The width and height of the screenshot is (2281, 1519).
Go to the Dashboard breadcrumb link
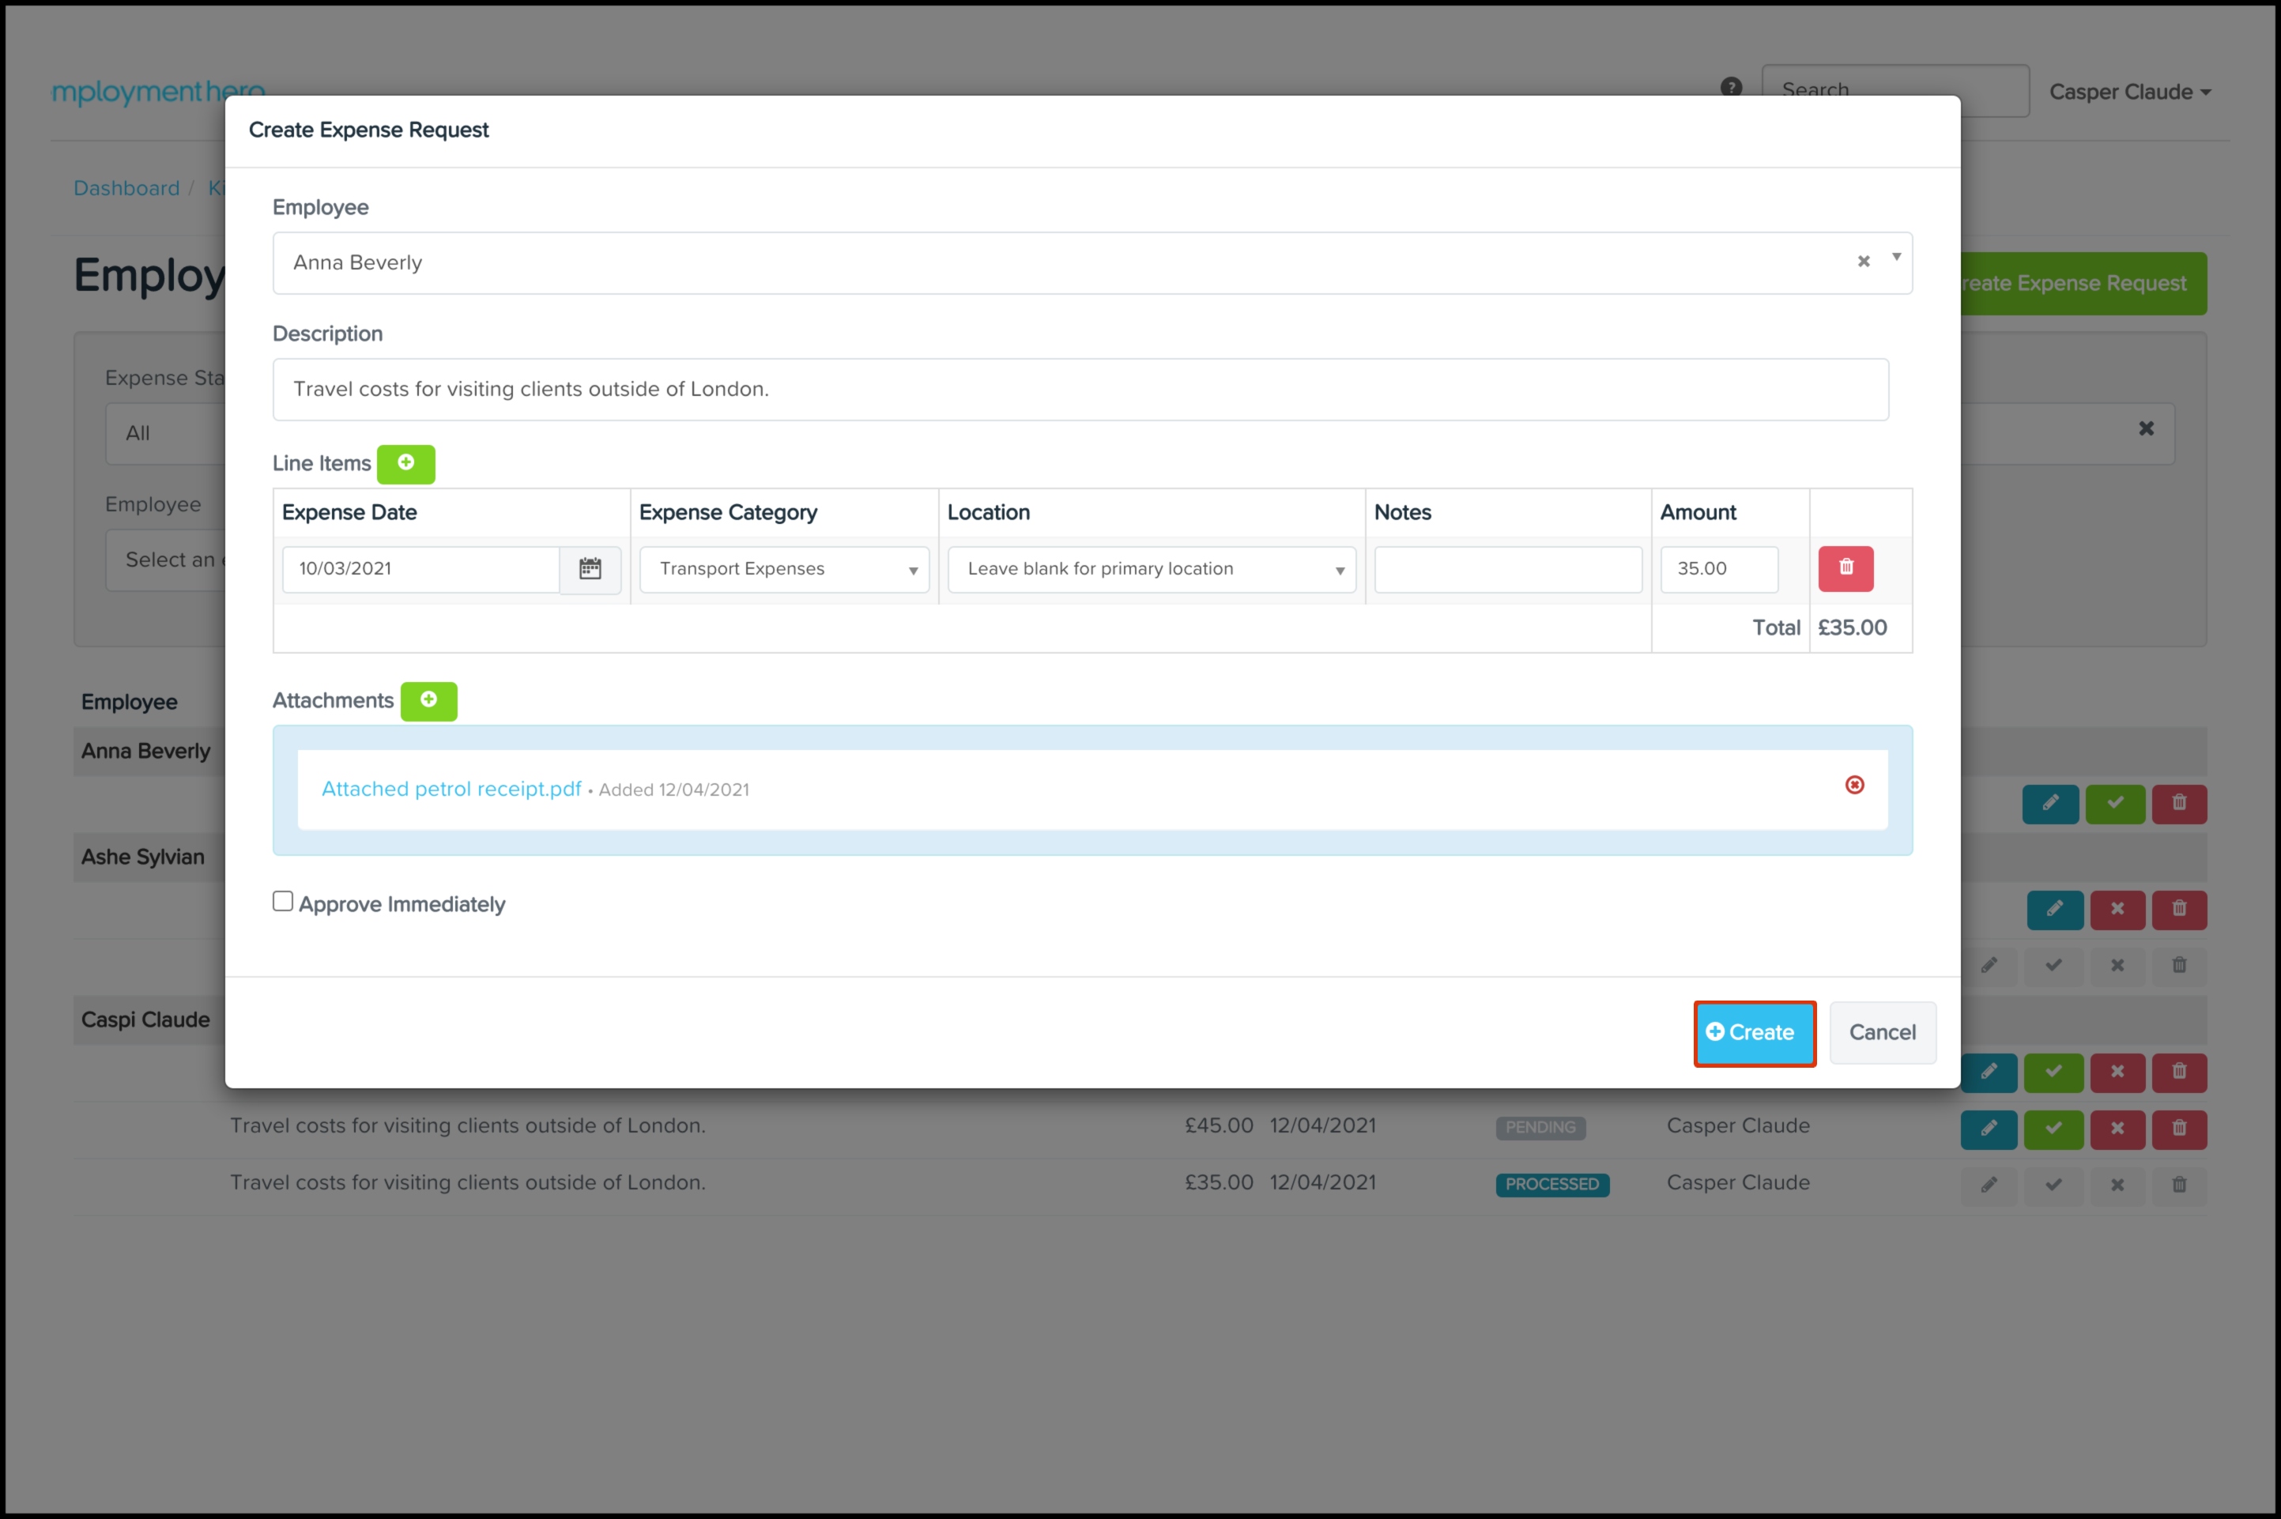tap(126, 188)
